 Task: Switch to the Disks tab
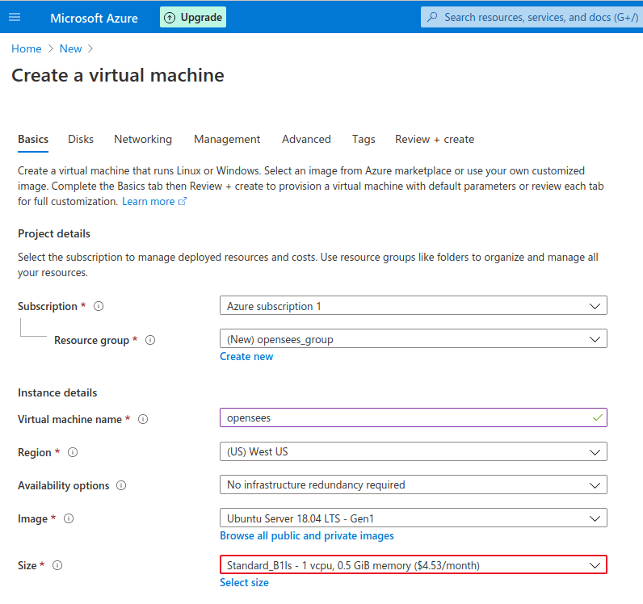coord(81,139)
